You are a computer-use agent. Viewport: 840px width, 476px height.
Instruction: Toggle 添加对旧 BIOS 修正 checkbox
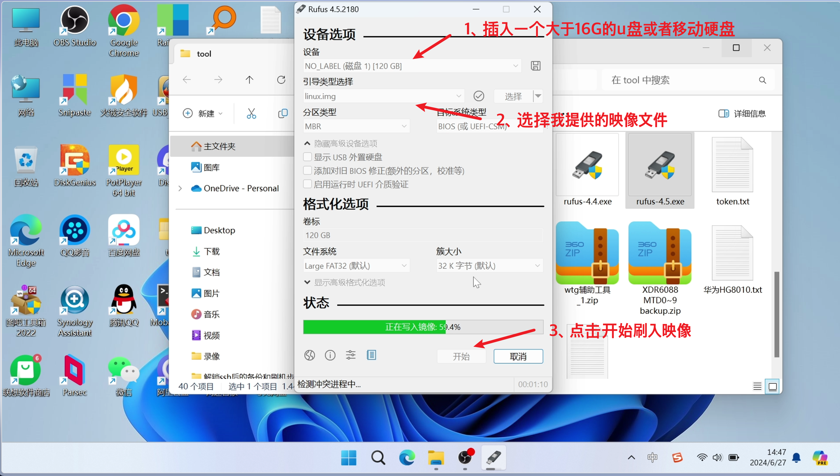point(307,171)
